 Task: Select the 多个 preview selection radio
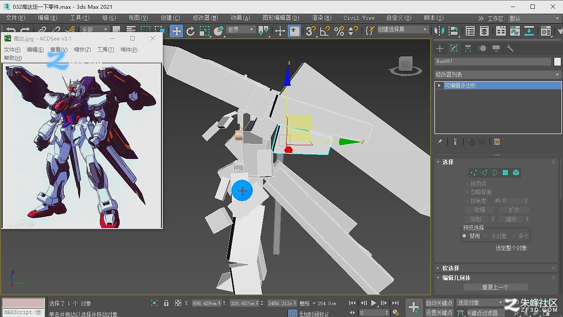513,236
